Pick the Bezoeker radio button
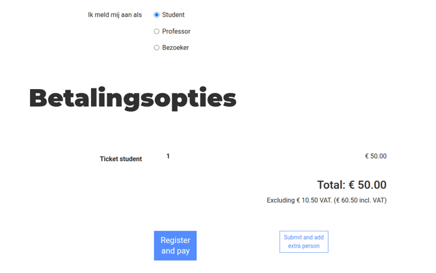 (x=157, y=47)
